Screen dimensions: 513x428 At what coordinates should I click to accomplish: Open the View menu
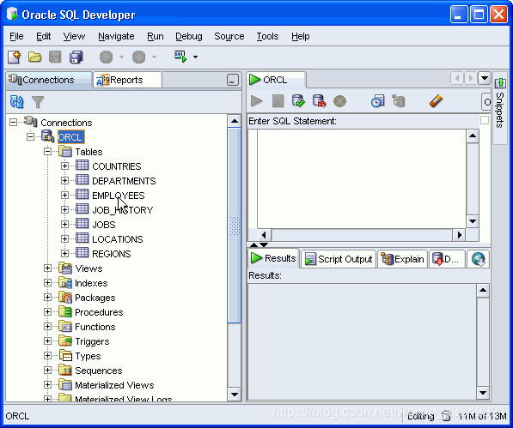point(74,36)
